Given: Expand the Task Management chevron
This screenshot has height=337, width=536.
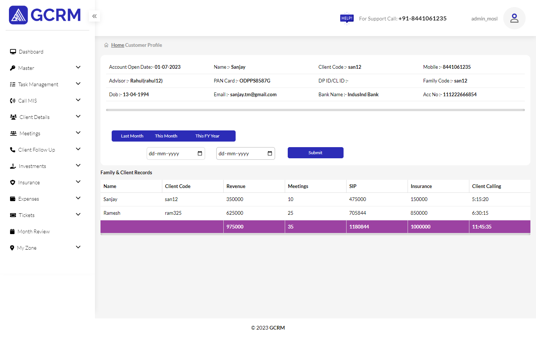Looking at the screenshot, I should click(78, 84).
